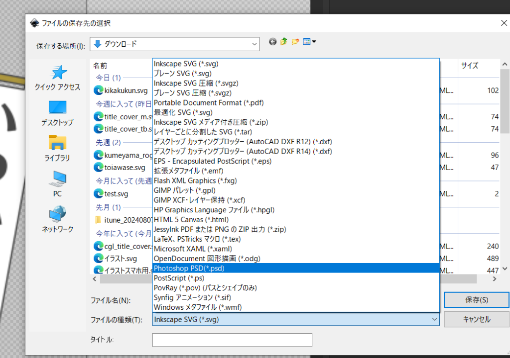Viewport: 510px width, 358px height.
Task: Open the PC location
Action: coord(58,184)
